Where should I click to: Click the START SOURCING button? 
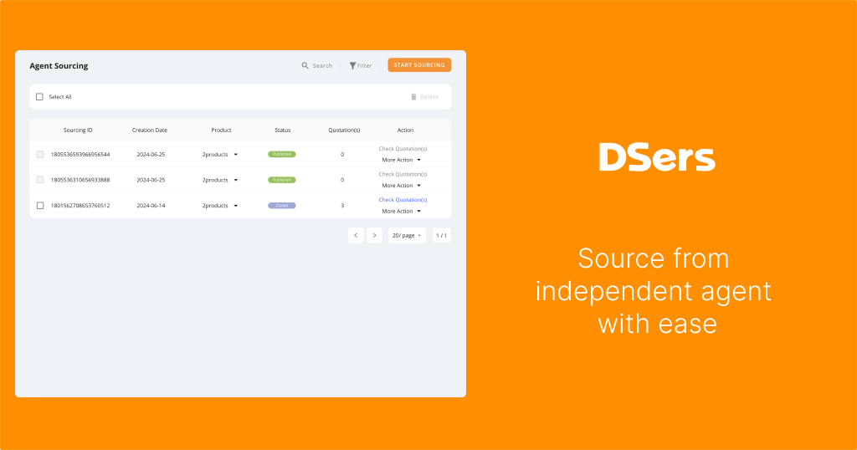tap(419, 65)
